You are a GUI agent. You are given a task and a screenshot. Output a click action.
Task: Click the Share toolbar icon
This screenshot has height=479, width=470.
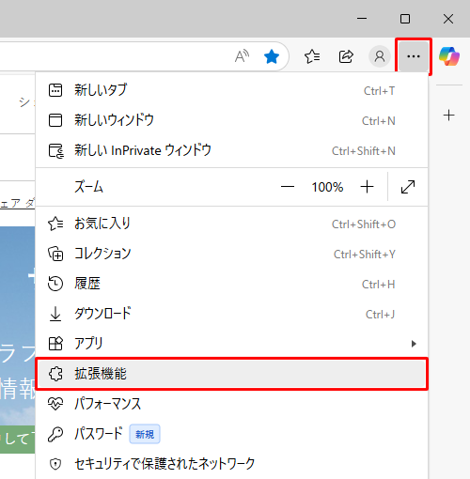pyautogui.click(x=346, y=56)
